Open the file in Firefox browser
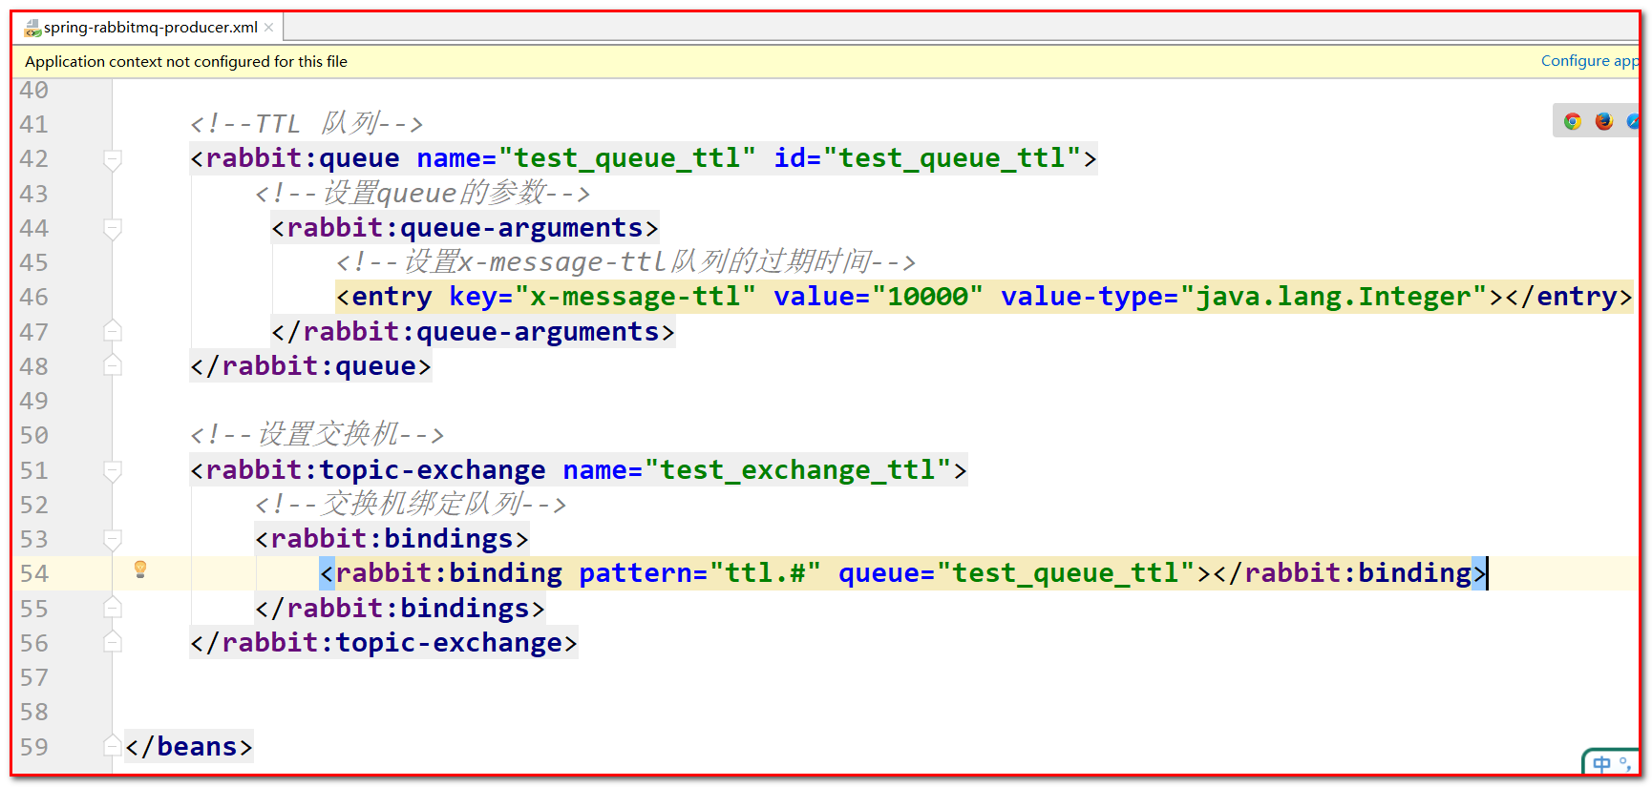Image resolution: width=1652 pixels, height=787 pixels. pos(1603,121)
